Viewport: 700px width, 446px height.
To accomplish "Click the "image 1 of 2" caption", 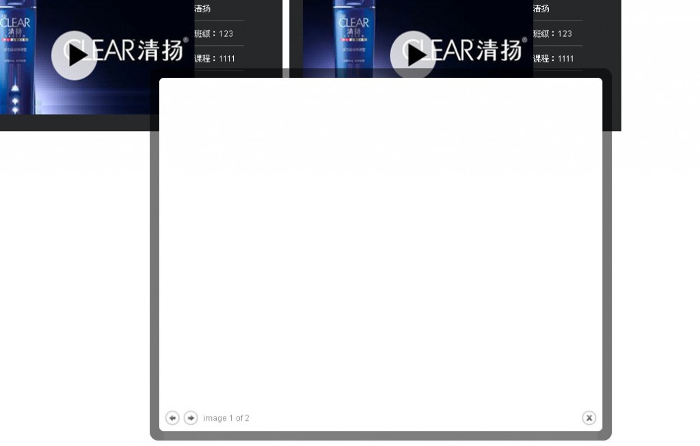I will [x=226, y=419].
